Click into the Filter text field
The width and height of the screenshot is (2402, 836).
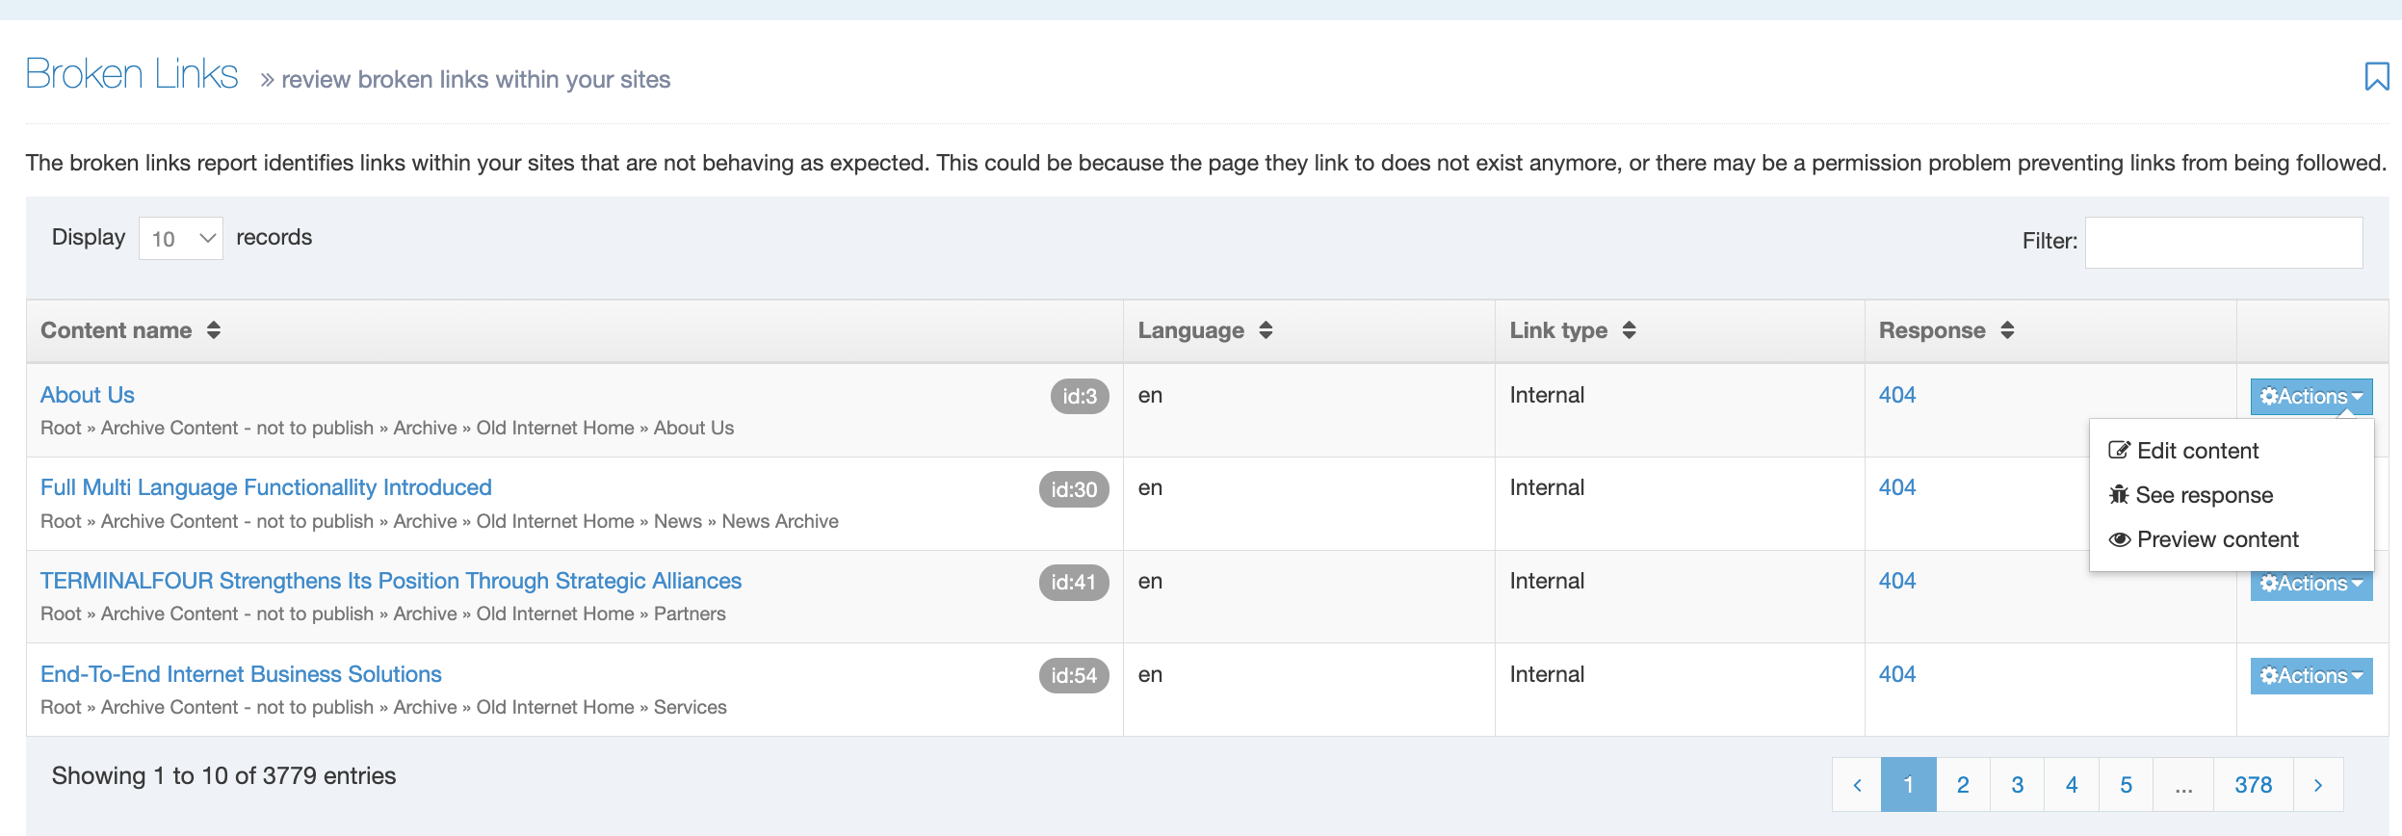coord(2224,243)
